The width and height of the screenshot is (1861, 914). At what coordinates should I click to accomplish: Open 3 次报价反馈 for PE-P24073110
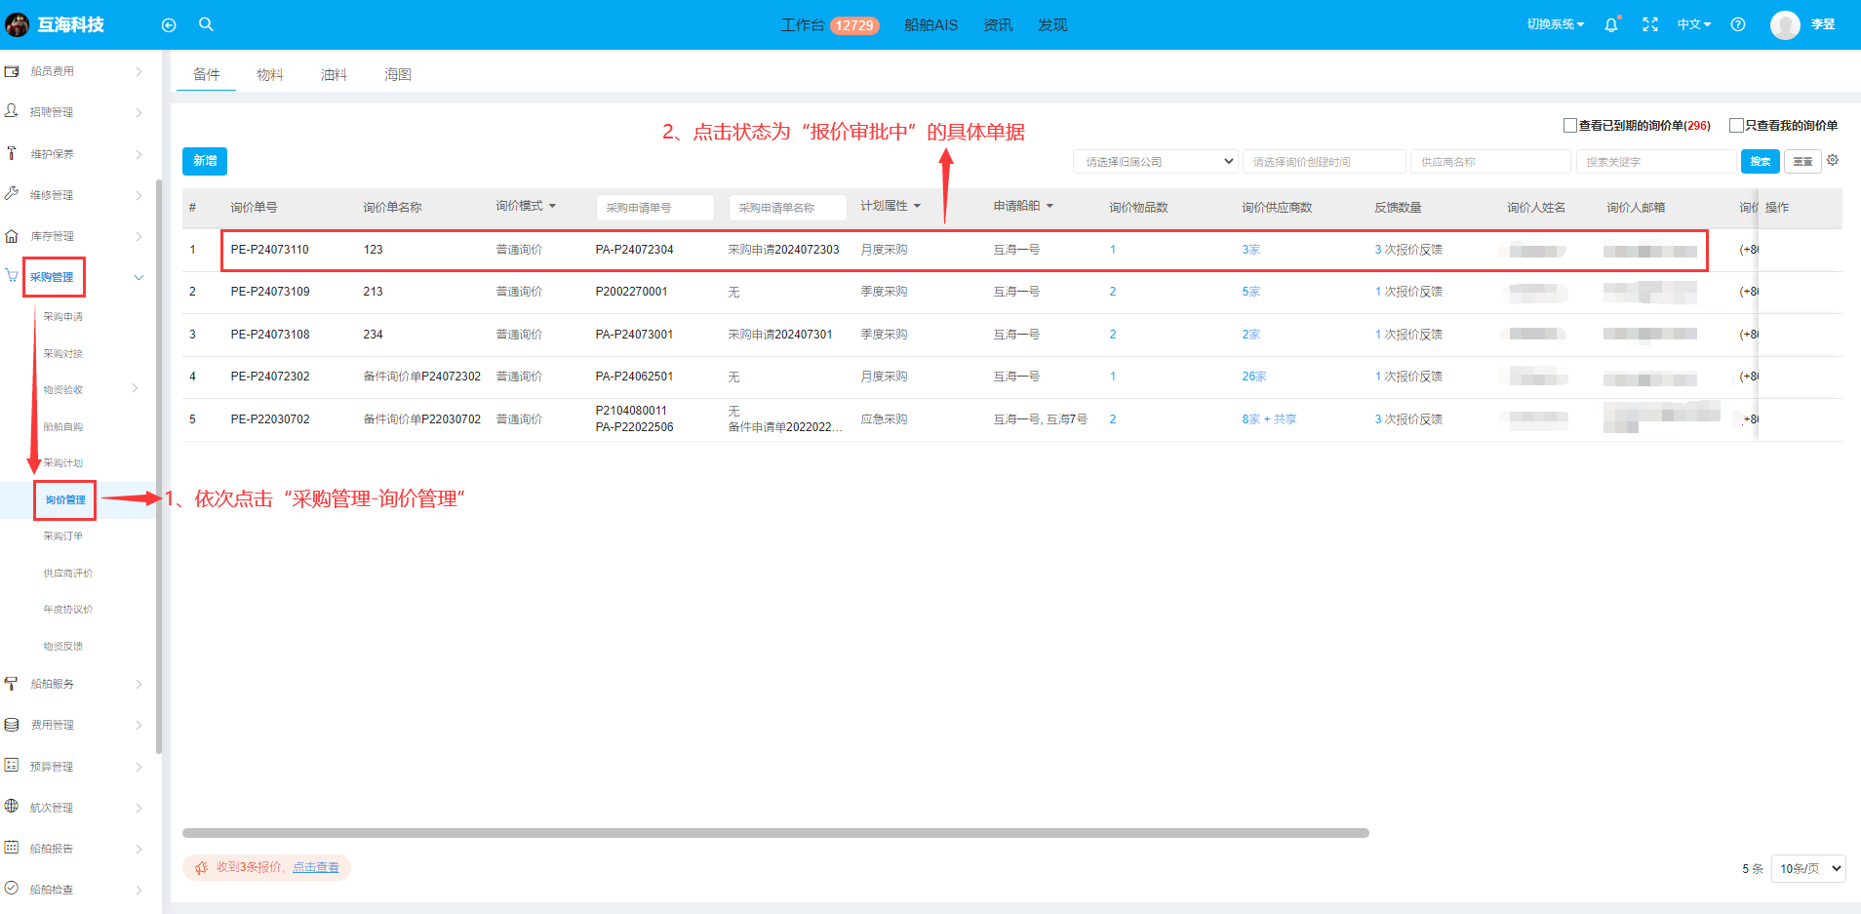click(1408, 250)
